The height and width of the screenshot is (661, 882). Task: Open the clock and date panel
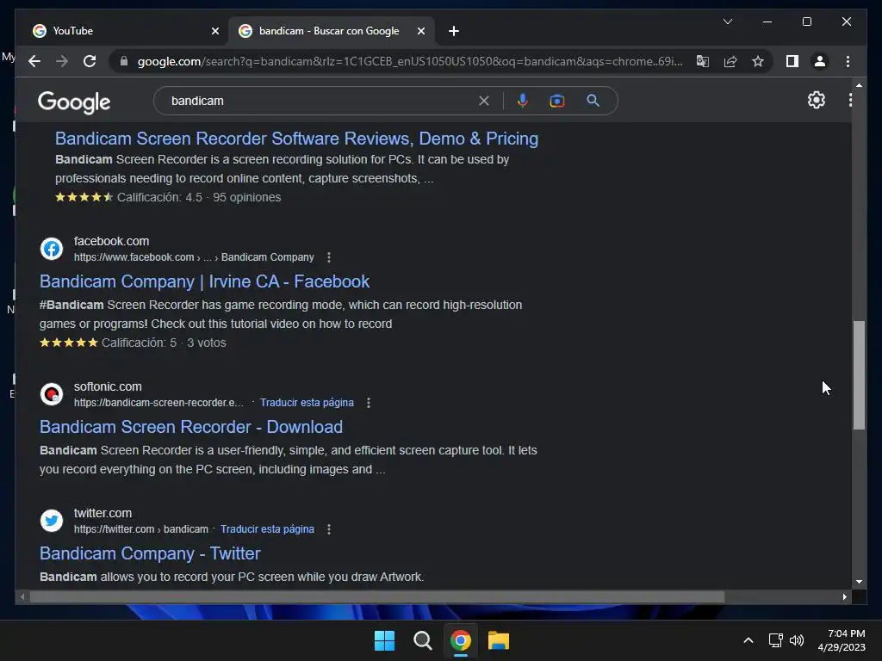(842, 640)
